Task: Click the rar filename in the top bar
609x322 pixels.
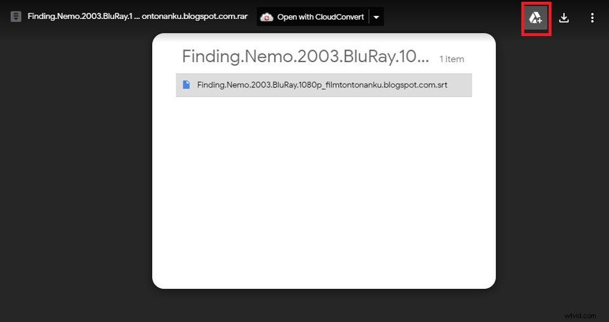Action: click(138, 16)
